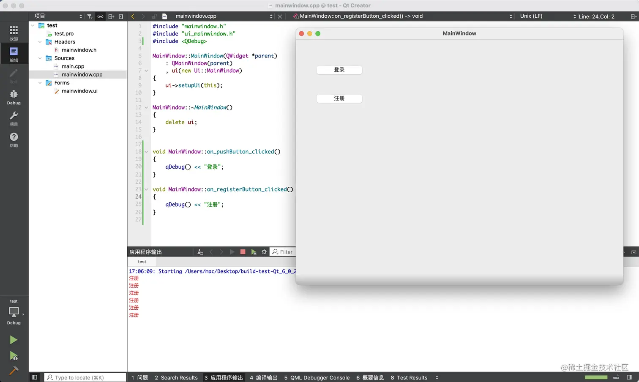The height and width of the screenshot is (382, 639).
Task: Click 登录 button in MainWindow app
Action: [x=339, y=70]
